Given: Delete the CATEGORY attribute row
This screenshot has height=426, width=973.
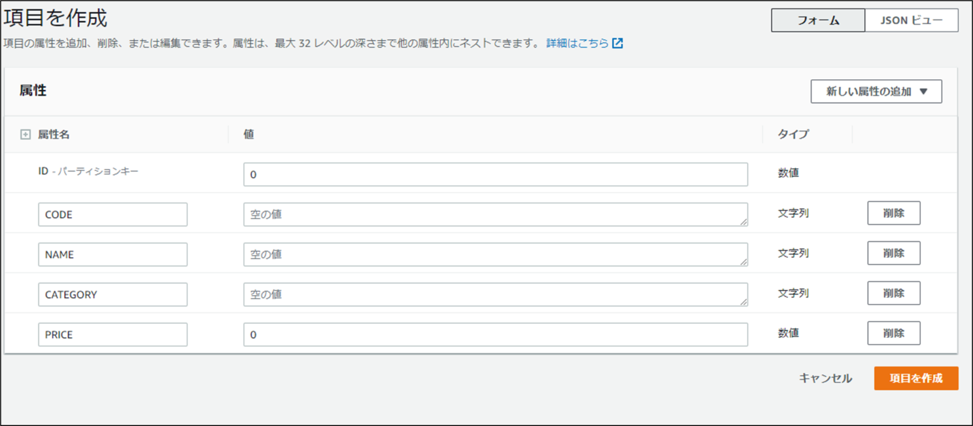Looking at the screenshot, I should coord(894,293).
